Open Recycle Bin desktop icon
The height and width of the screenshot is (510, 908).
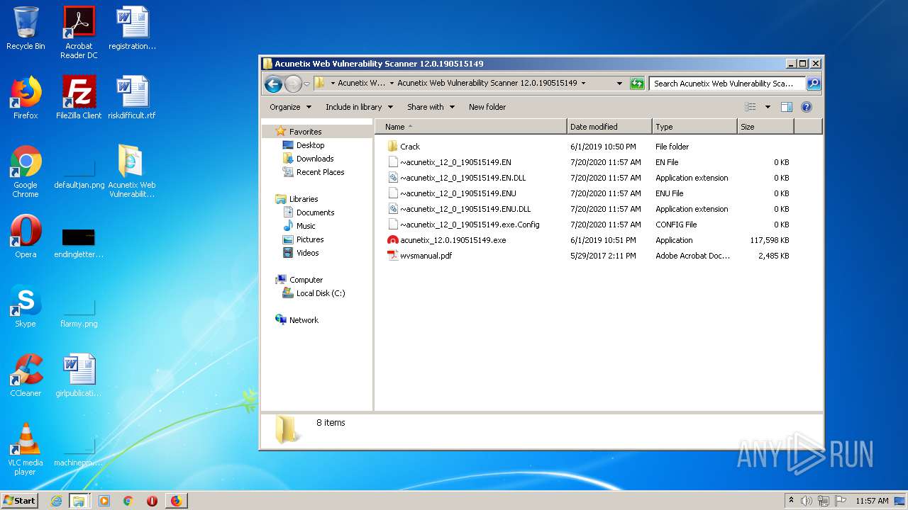pyautogui.click(x=26, y=28)
